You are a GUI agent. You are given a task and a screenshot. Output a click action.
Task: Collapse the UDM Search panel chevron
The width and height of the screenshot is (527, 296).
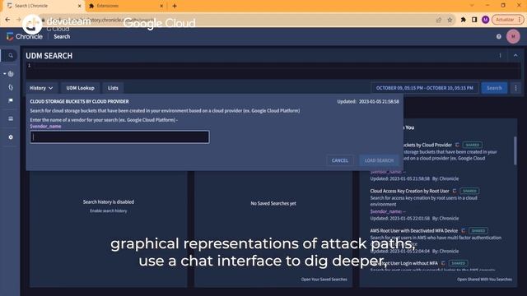coord(515,56)
